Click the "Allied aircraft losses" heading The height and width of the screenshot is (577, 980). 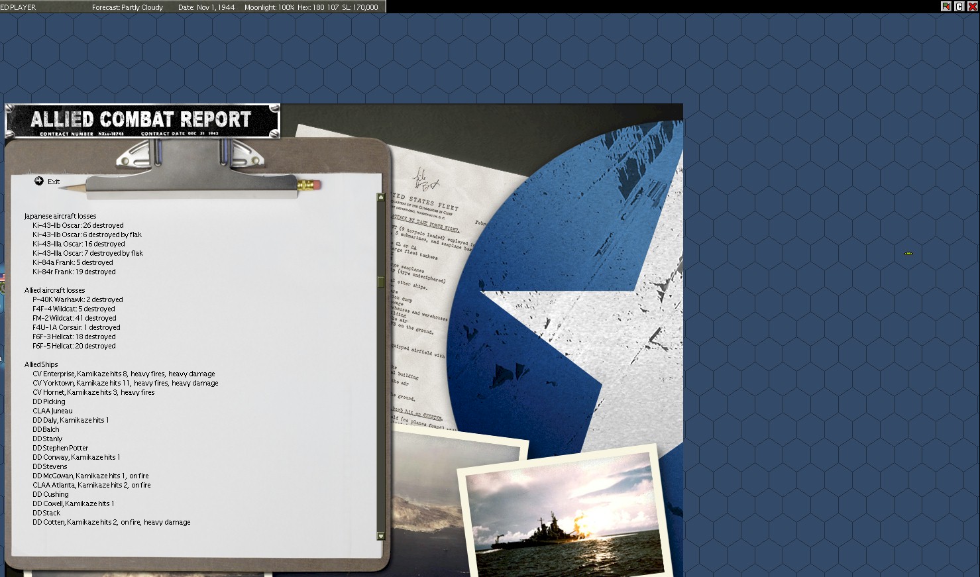tap(55, 290)
